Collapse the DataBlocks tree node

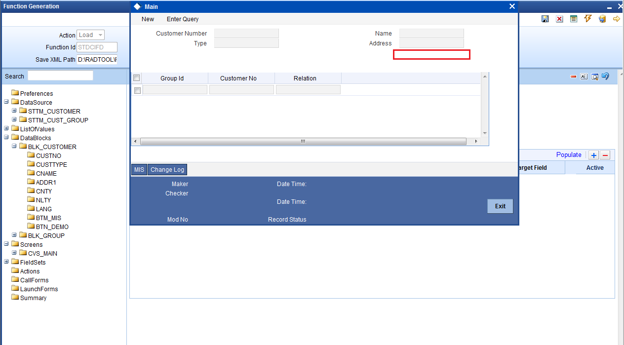pos(6,138)
